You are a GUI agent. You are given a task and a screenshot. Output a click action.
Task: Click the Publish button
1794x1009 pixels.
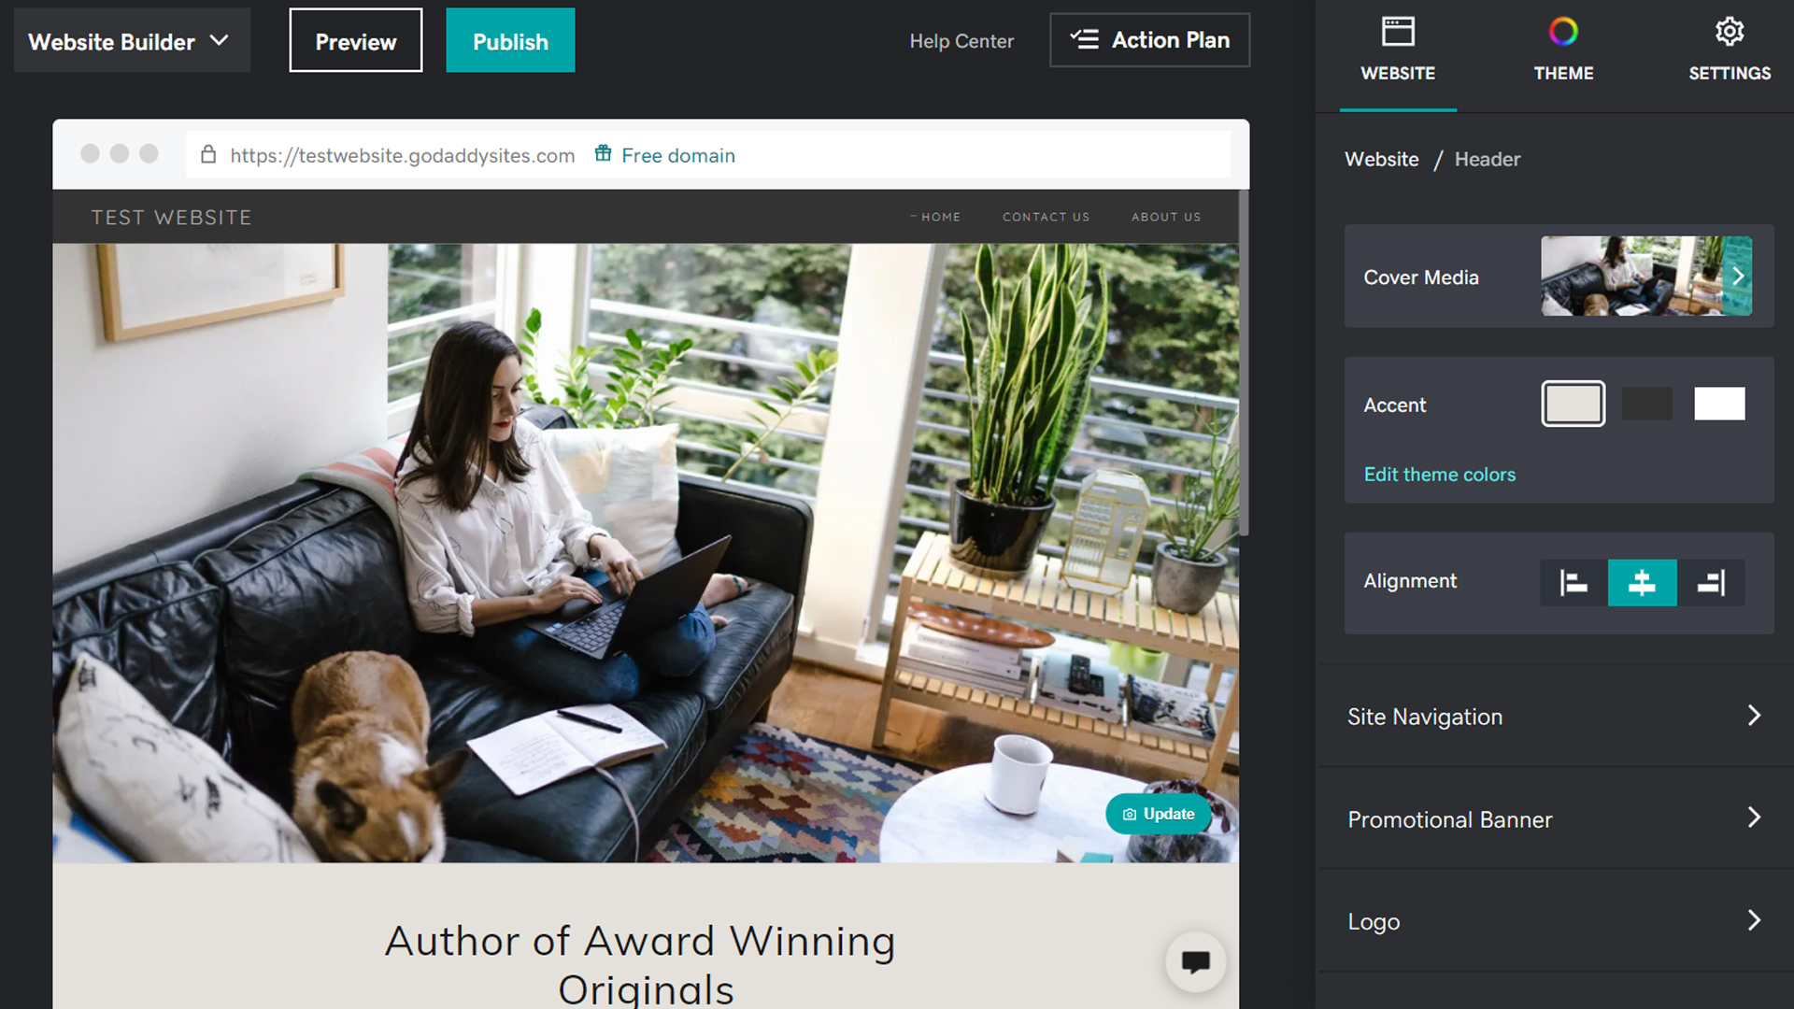tap(510, 41)
